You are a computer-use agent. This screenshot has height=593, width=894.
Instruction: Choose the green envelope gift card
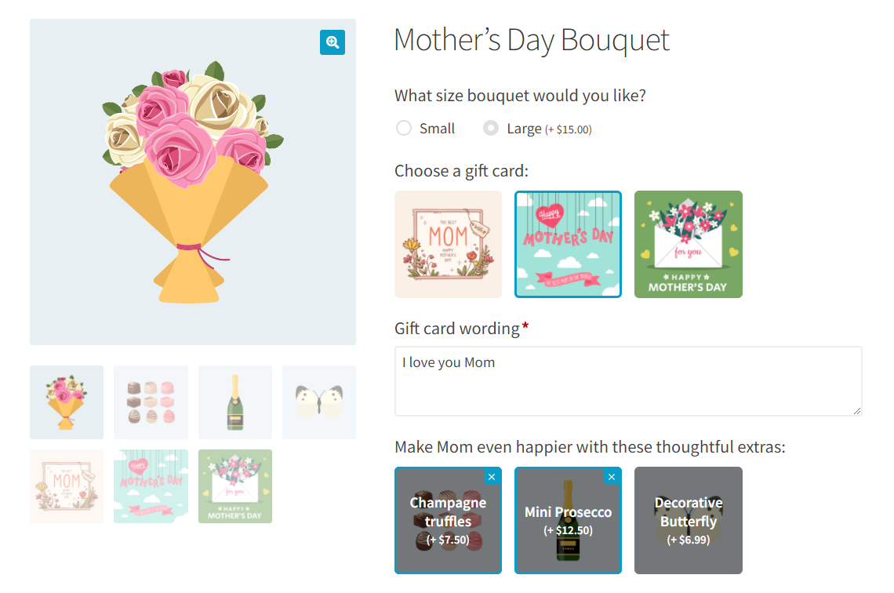[x=688, y=244]
